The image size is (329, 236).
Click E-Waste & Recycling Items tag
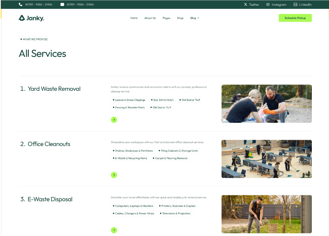pyautogui.click(x=130, y=158)
